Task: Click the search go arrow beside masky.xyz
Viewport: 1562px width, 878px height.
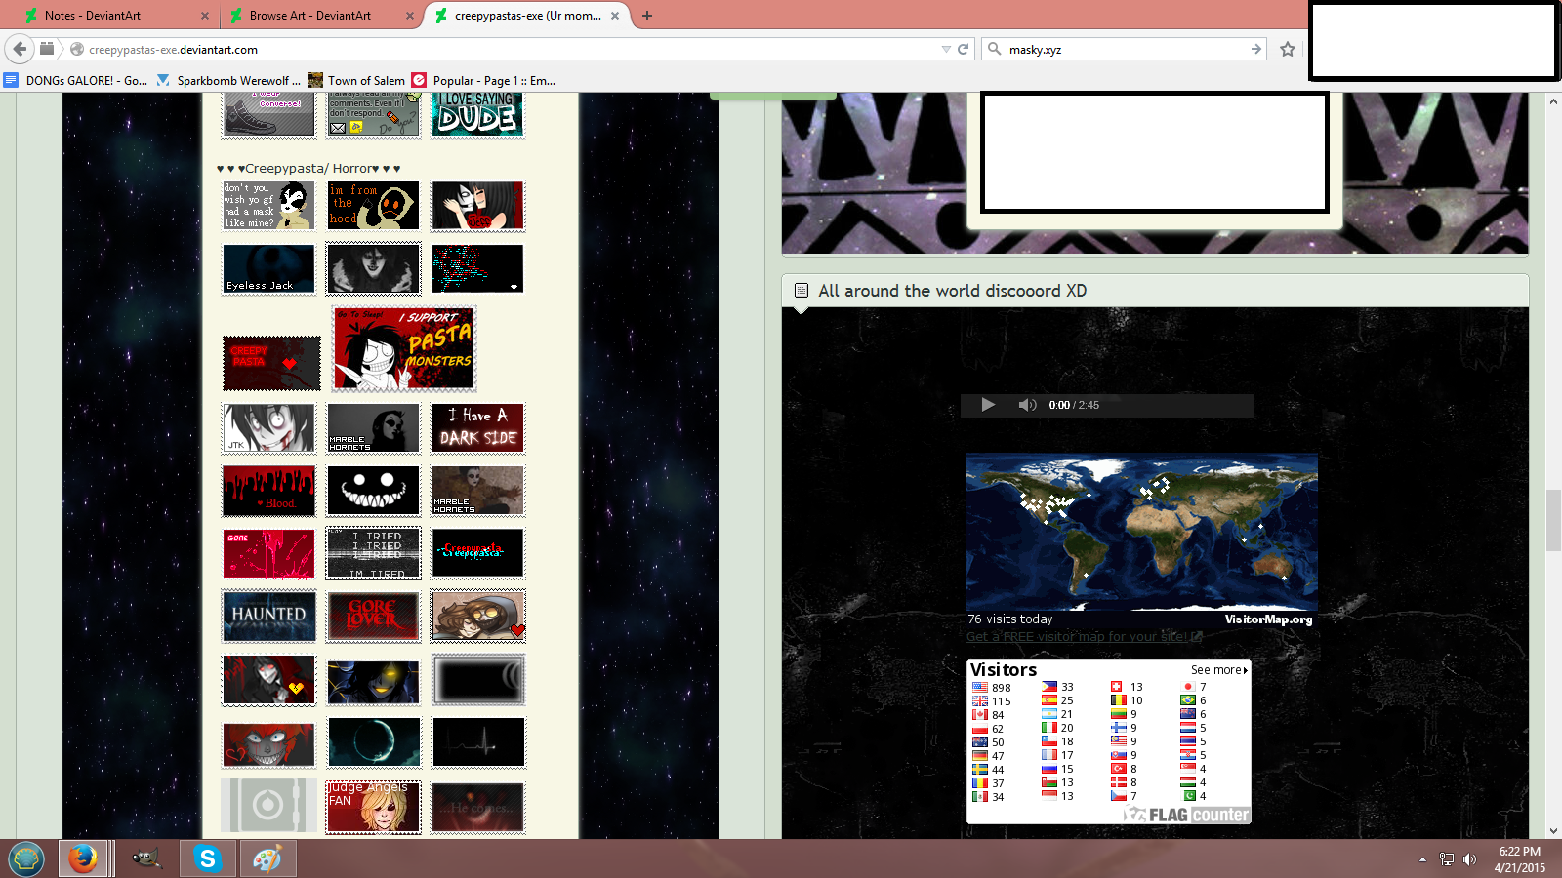Action: 1256,49
